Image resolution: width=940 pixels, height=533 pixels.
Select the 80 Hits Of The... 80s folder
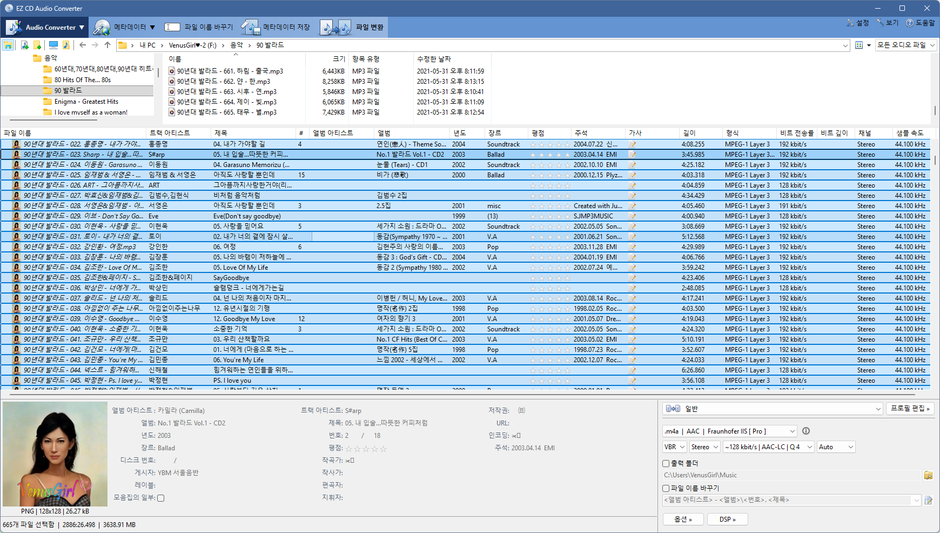click(x=83, y=80)
